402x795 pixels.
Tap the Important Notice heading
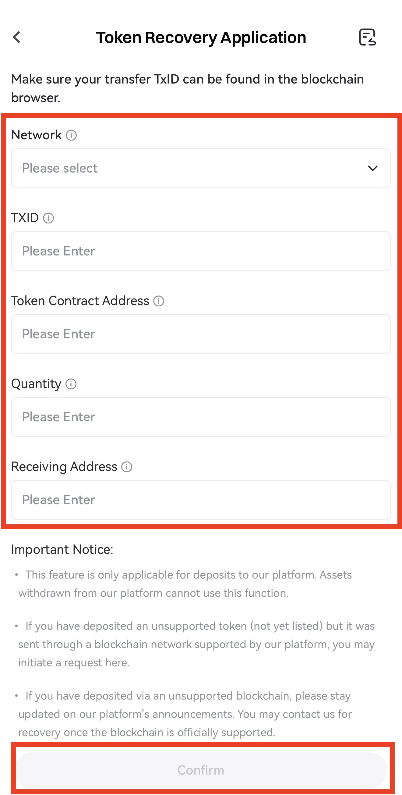pyautogui.click(x=62, y=550)
